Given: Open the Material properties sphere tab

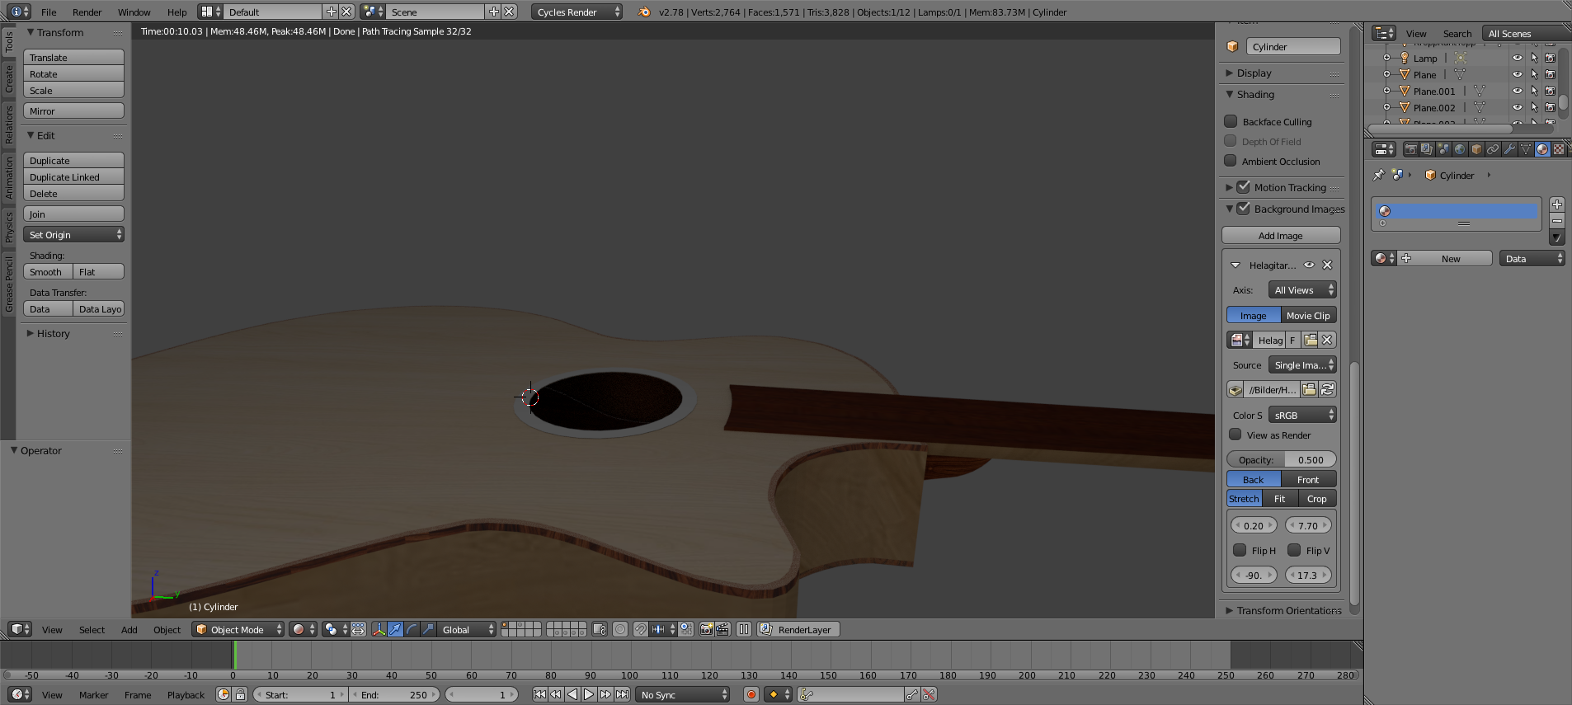Looking at the screenshot, I should point(1543,149).
